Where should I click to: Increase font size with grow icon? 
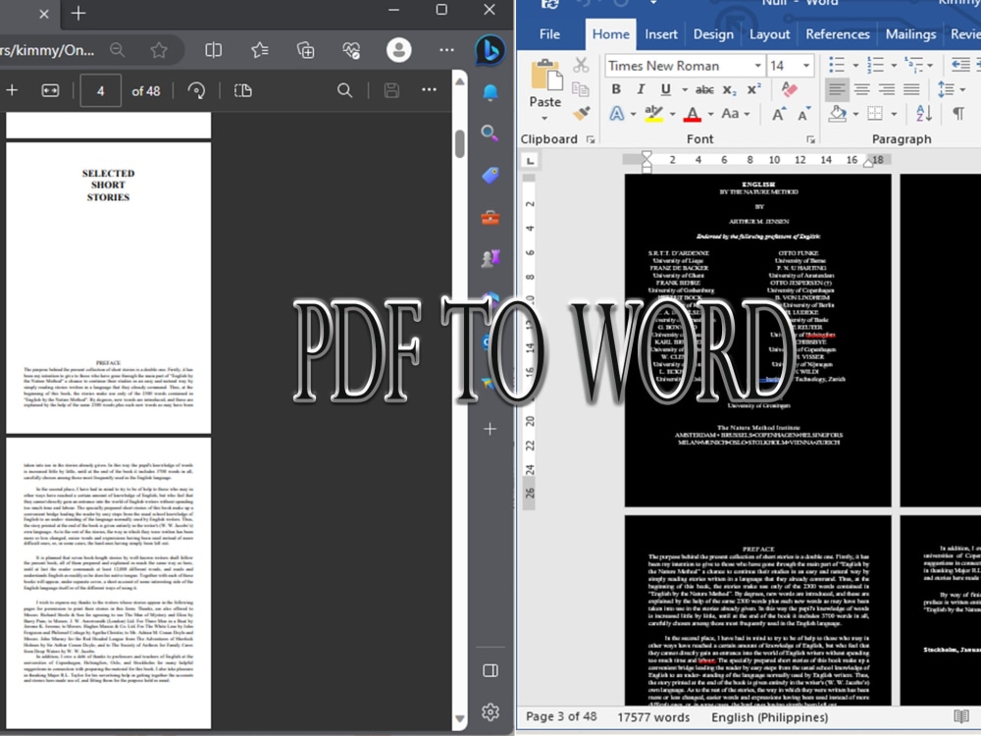[x=778, y=114]
